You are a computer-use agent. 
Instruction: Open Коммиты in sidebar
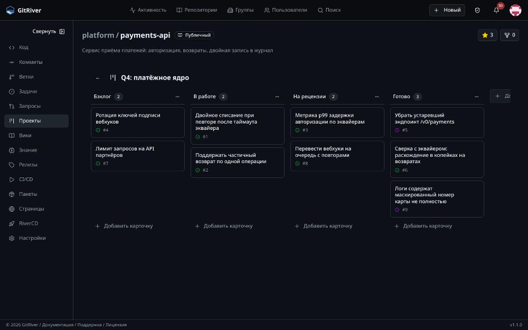pos(36,62)
